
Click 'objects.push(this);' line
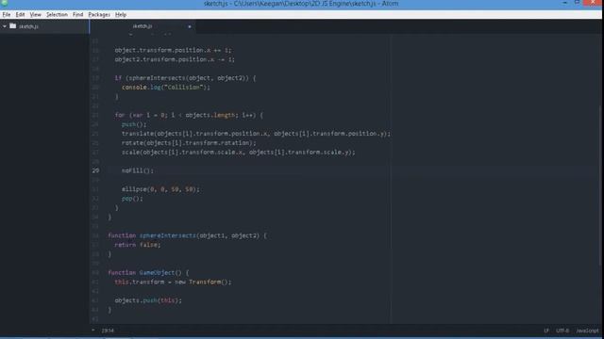(x=148, y=300)
